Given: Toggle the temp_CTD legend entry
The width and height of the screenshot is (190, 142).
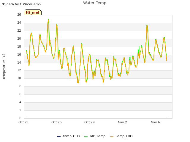Looking at the screenshot, I should 69,136.
